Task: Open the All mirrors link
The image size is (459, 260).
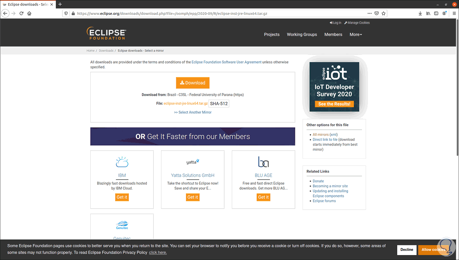Action: coord(320,135)
